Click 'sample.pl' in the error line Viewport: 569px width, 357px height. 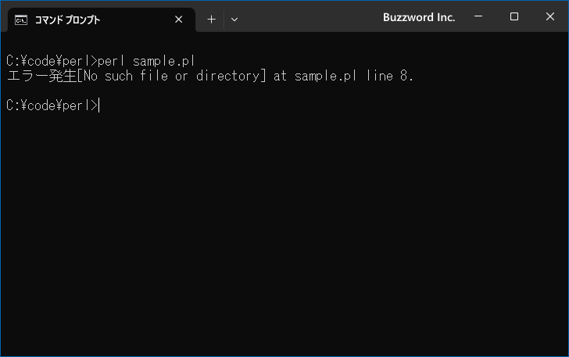[x=325, y=76]
